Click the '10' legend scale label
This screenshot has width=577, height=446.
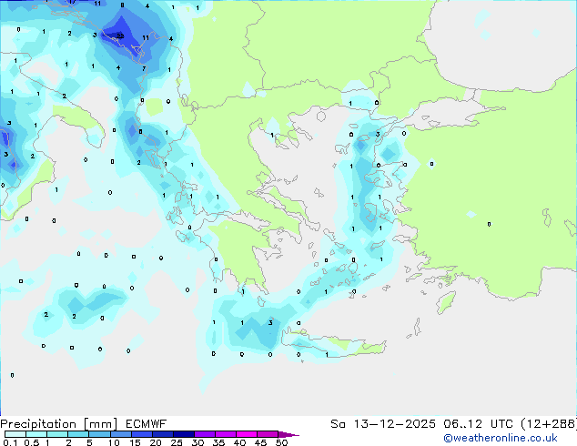point(114,442)
